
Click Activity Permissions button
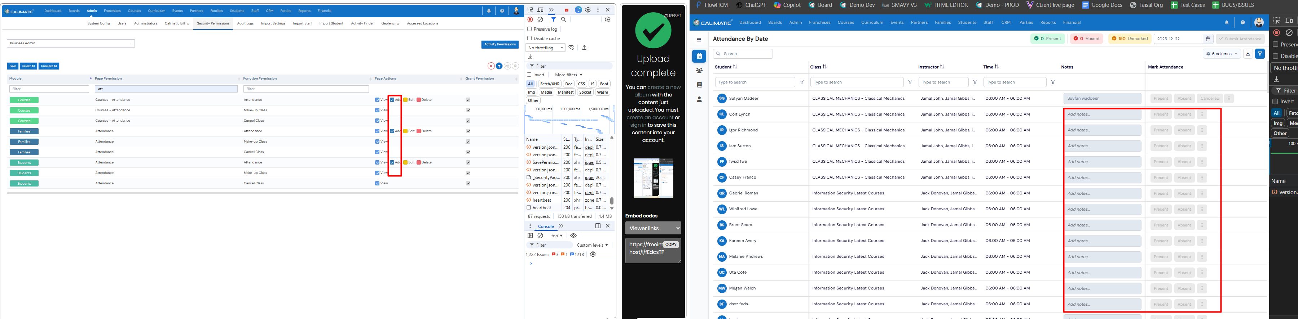tap(500, 44)
